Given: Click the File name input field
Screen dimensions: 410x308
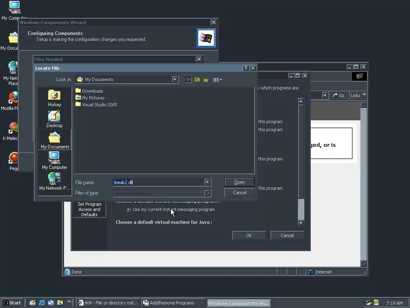Looking at the screenshot, I should [x=159, y=182].
